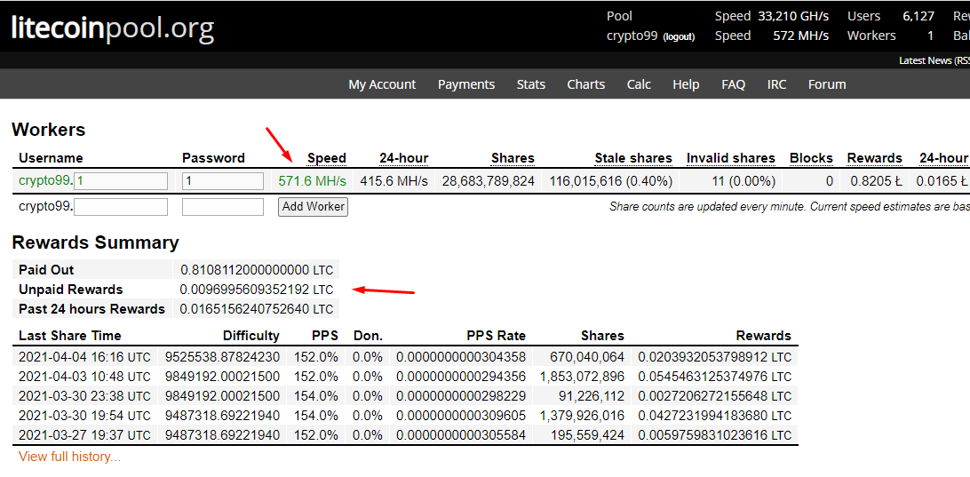
Task: Open the IRC page
Action: (x=777, y=84)
